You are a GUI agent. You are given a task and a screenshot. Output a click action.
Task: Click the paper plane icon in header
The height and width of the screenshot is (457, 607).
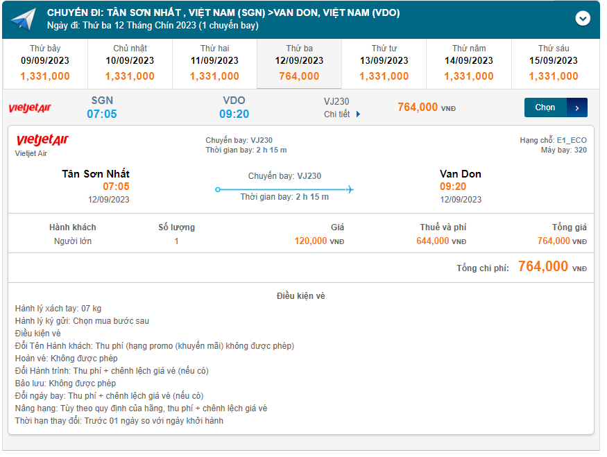point(22,19)
